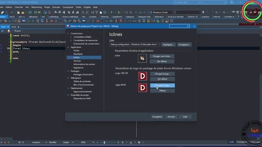The image size is (262, 147).
Task: Open the Cible configuration dropdown
Action: [135, 45]
